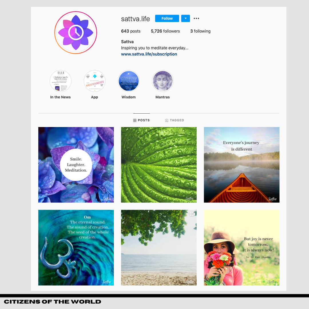The width and height of the screenshot is (309, 309).
Task: Select the POSTS tab
Action: click(x=142, y=120)
